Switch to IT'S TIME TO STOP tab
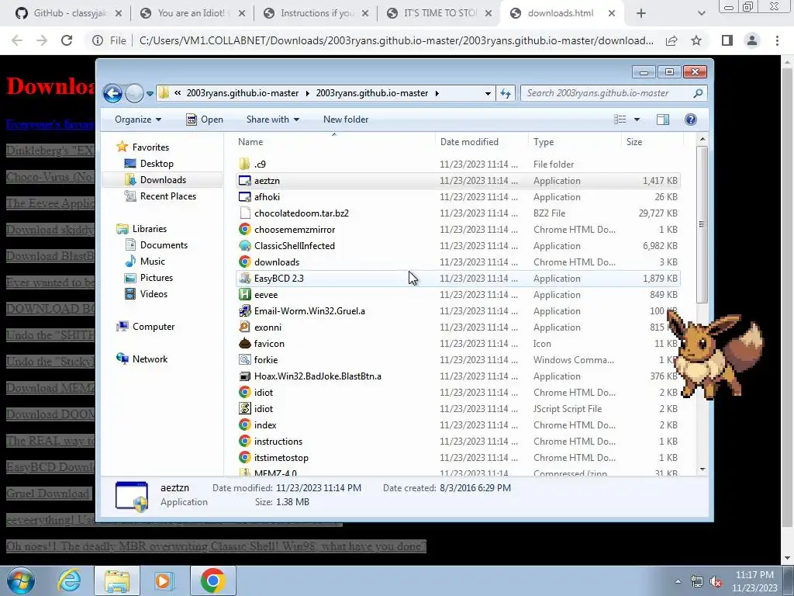794x596 pixels. tap(440, 13)
